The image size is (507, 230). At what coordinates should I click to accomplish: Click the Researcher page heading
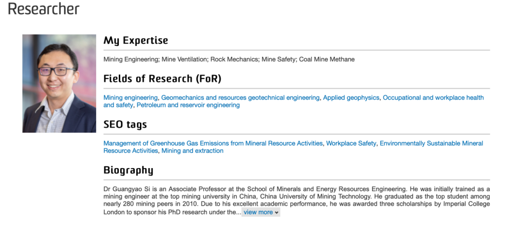click(x=44, y=8)
